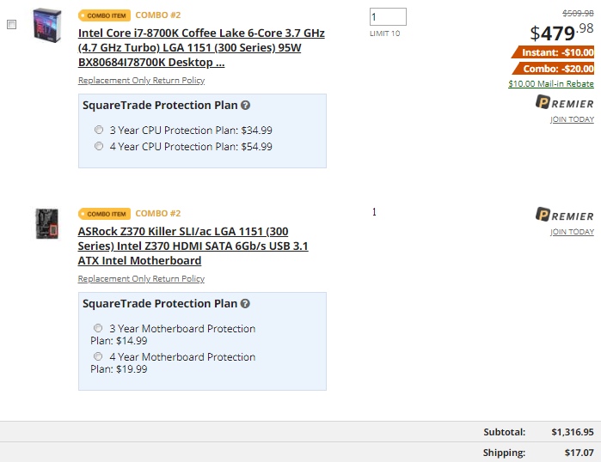Choose 4 Year Motherboard Protection Plan $19.99
This screenshot has width=601, height=462.
pos(99,356)
